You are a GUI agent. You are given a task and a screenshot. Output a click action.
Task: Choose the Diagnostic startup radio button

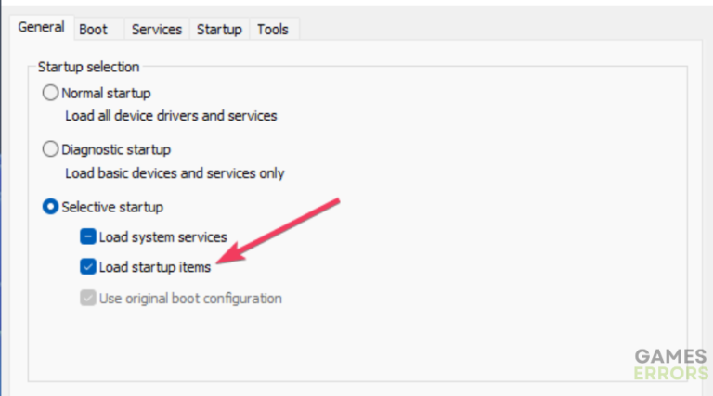click(x=50, y=149)
